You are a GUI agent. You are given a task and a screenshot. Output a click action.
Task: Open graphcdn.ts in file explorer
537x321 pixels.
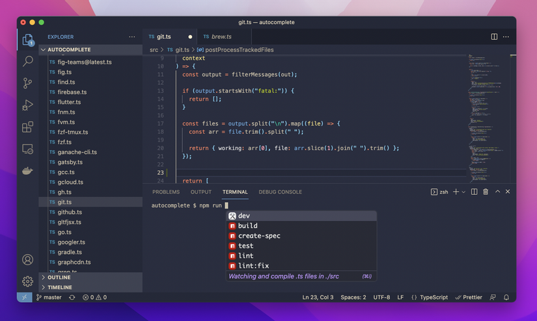[90, 263]
